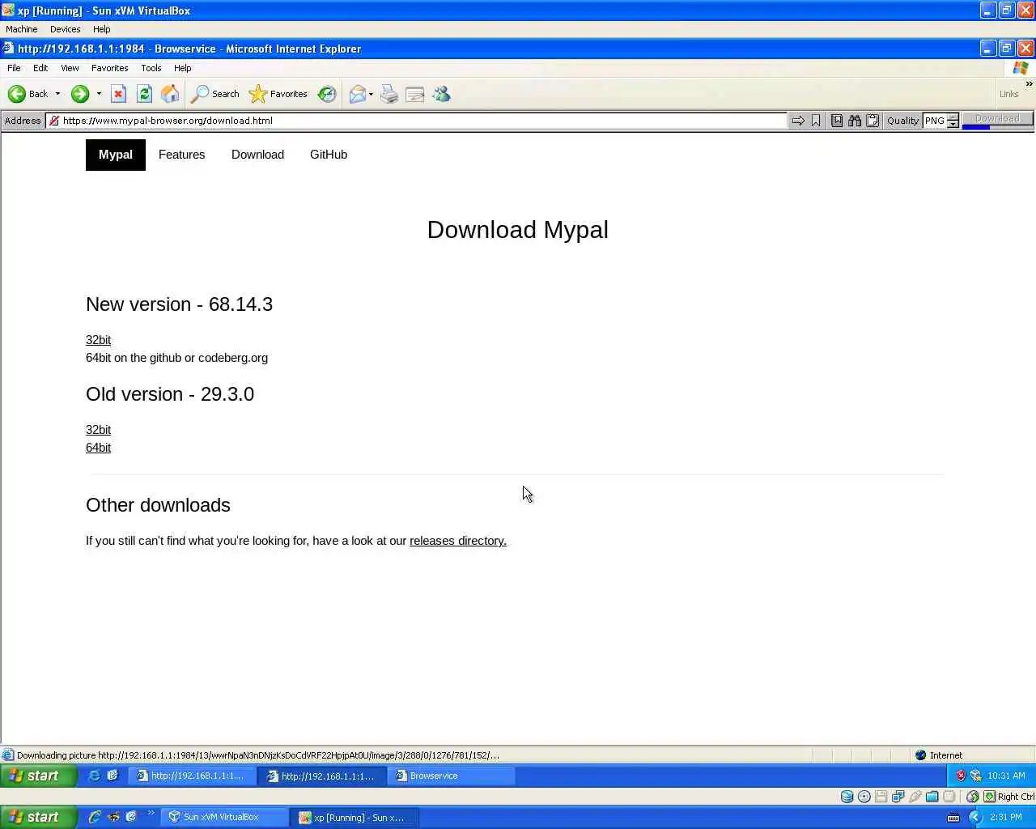Expand the toolbar overflow chevron above Links
Screen dimensions: 1036x829
1030,83
